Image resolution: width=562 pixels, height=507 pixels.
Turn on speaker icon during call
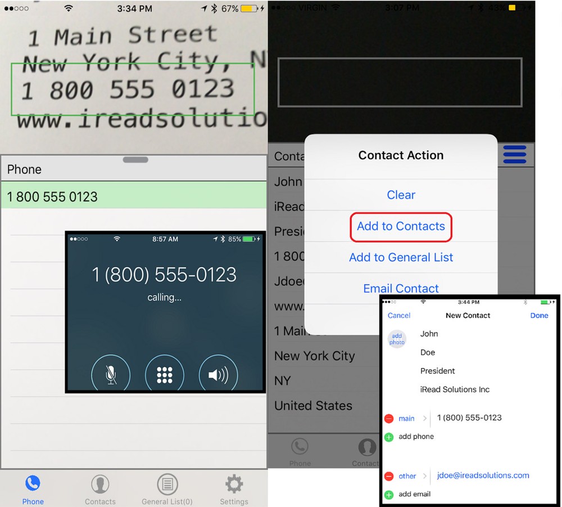[x=218, y=374]
